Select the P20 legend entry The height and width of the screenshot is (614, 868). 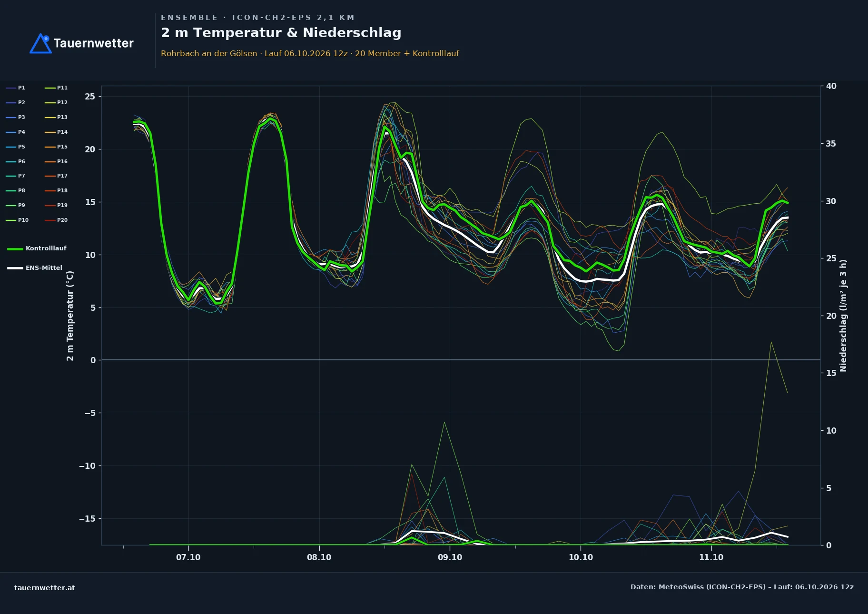56,220
